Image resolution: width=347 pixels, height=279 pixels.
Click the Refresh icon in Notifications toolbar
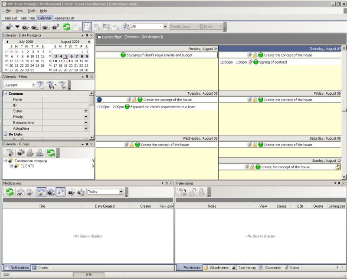(9, 192)
